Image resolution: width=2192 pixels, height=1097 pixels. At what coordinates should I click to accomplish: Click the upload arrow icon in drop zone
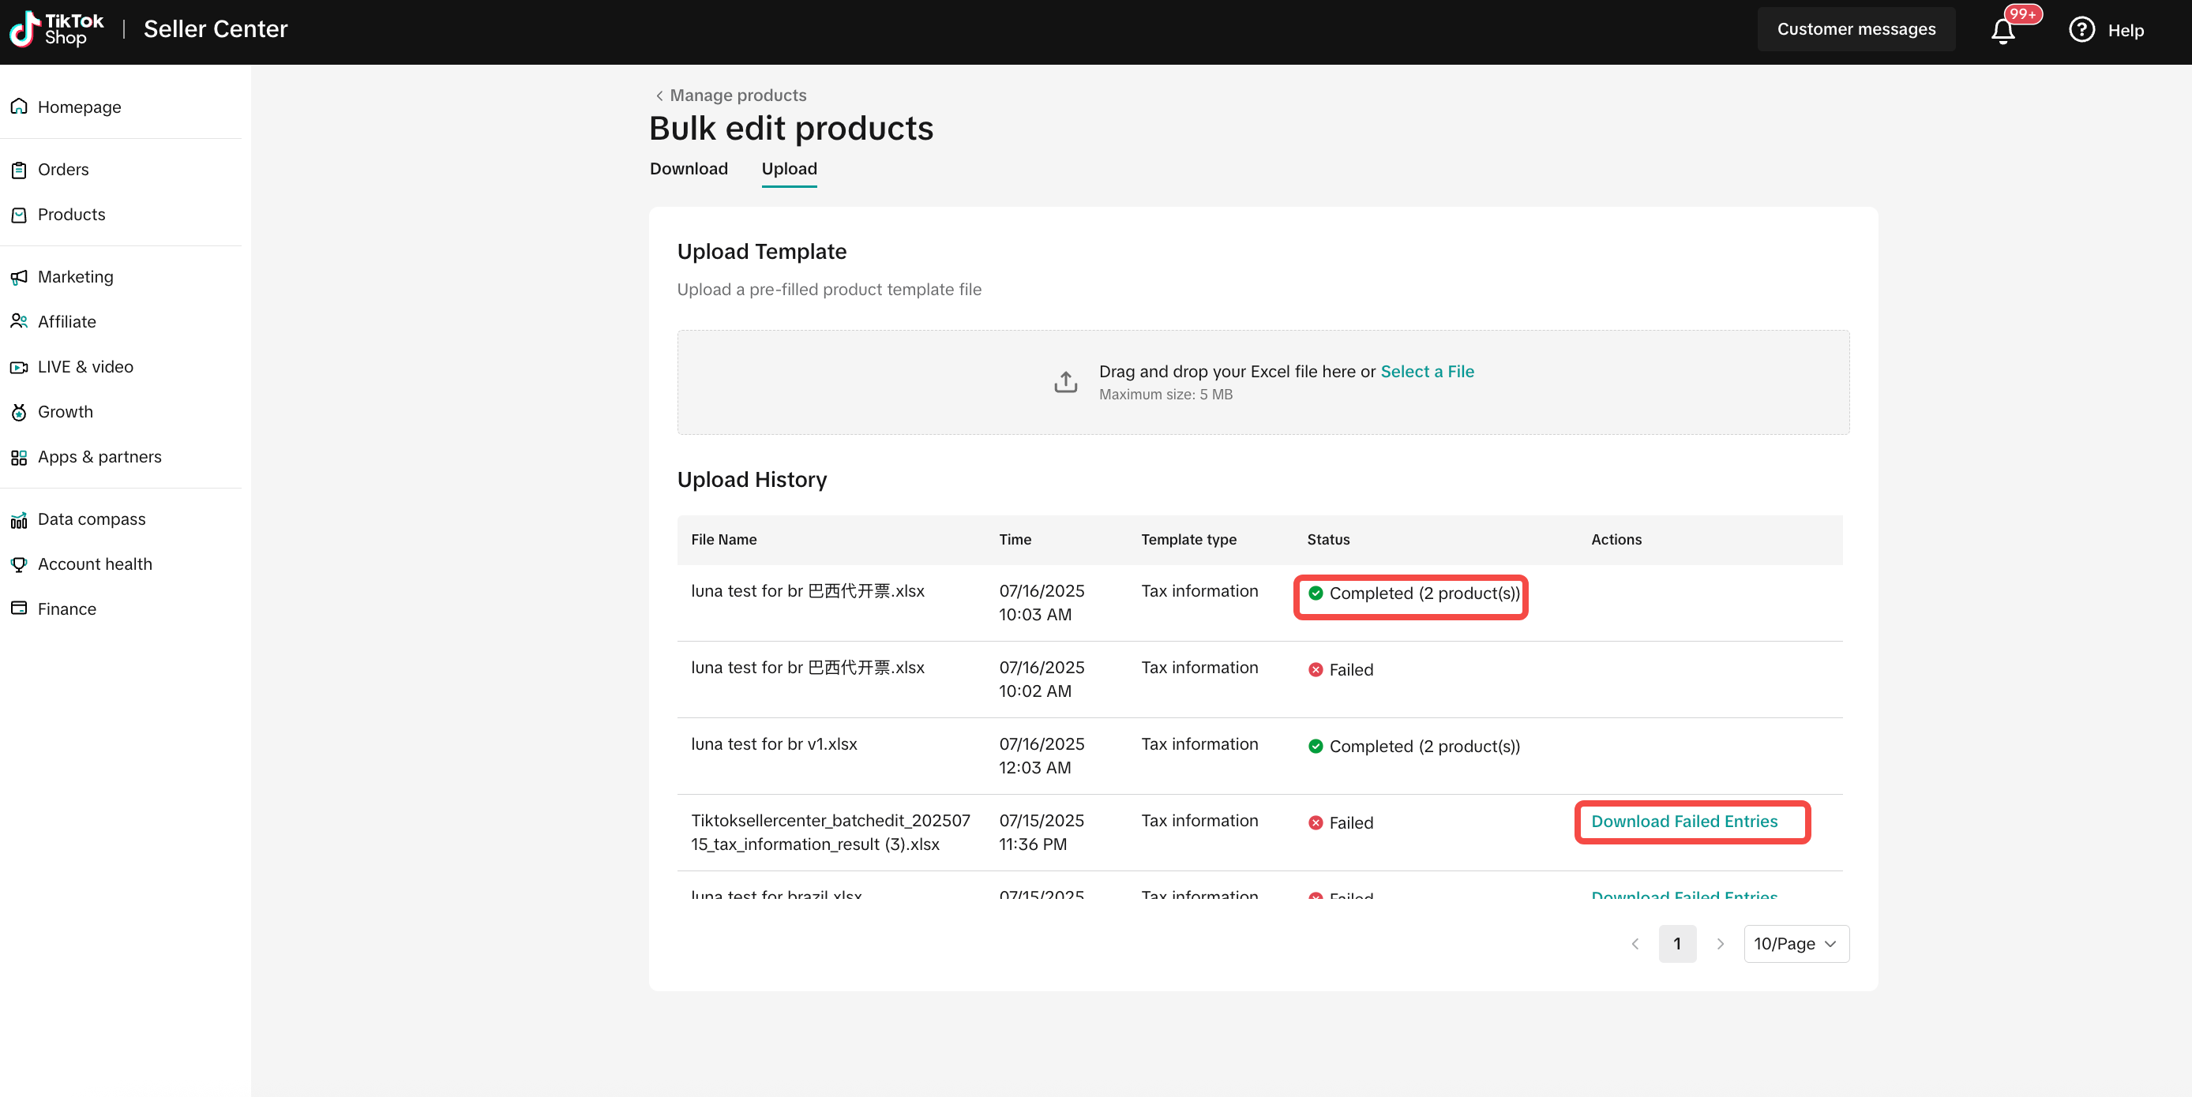1065,382
